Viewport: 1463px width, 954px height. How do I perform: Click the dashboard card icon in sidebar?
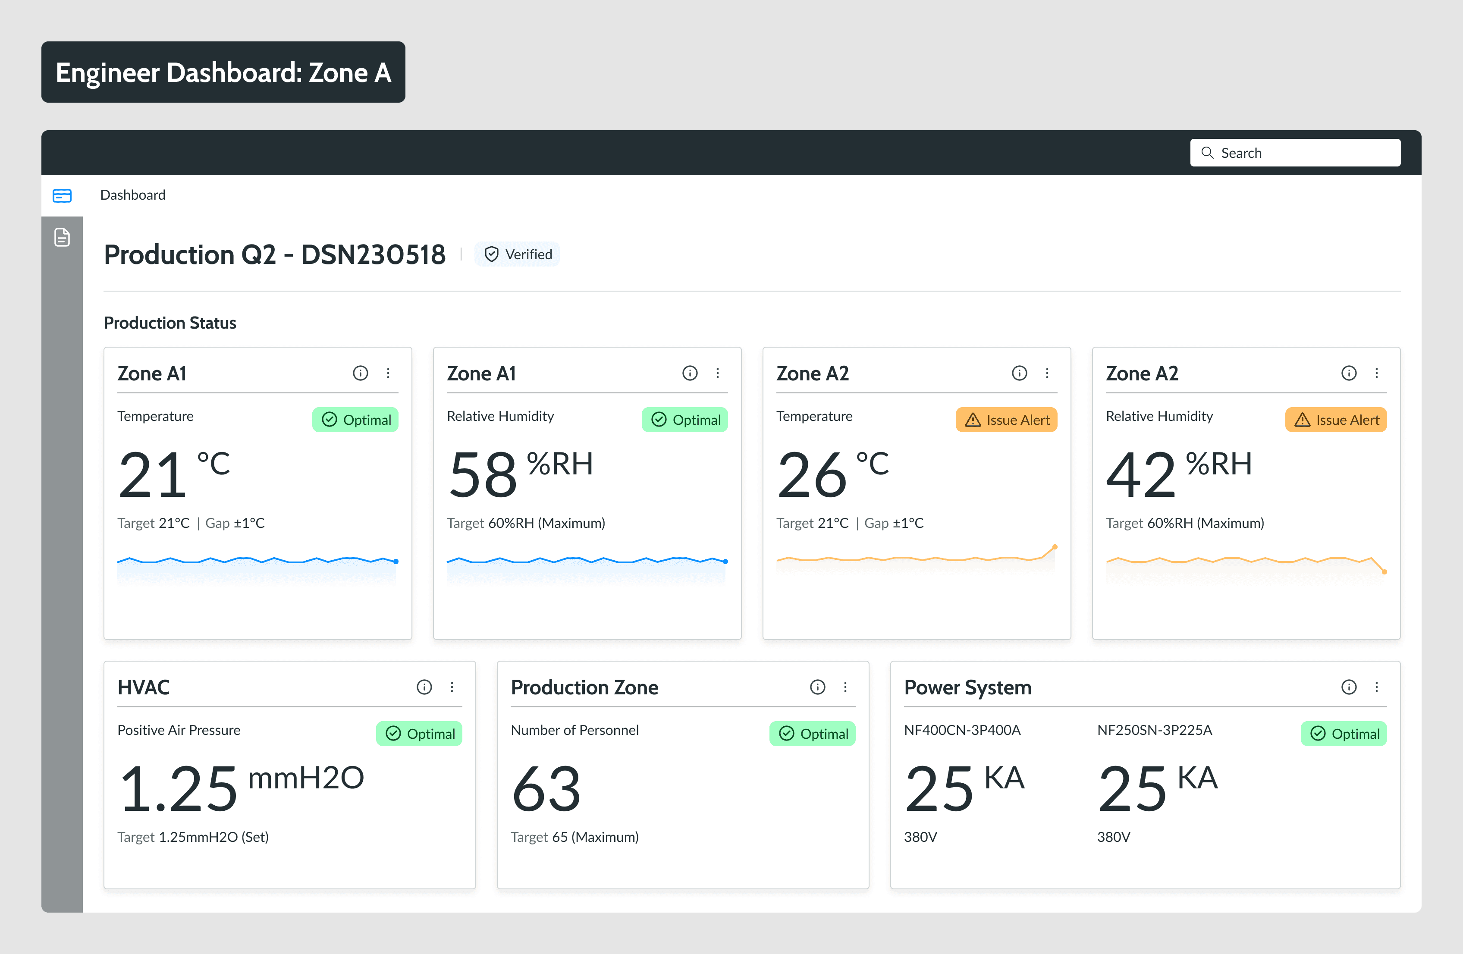click(62, 195)
